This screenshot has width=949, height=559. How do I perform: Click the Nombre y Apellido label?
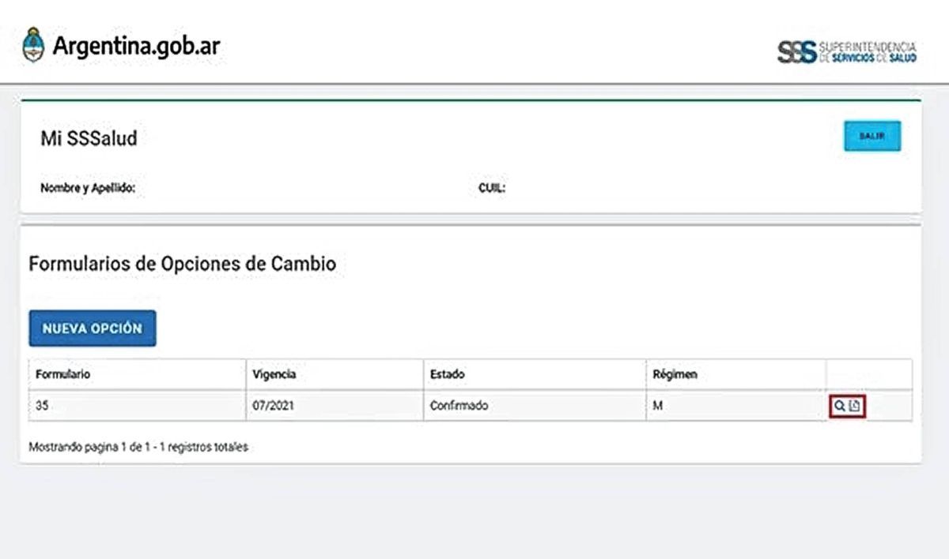(88, 189)
